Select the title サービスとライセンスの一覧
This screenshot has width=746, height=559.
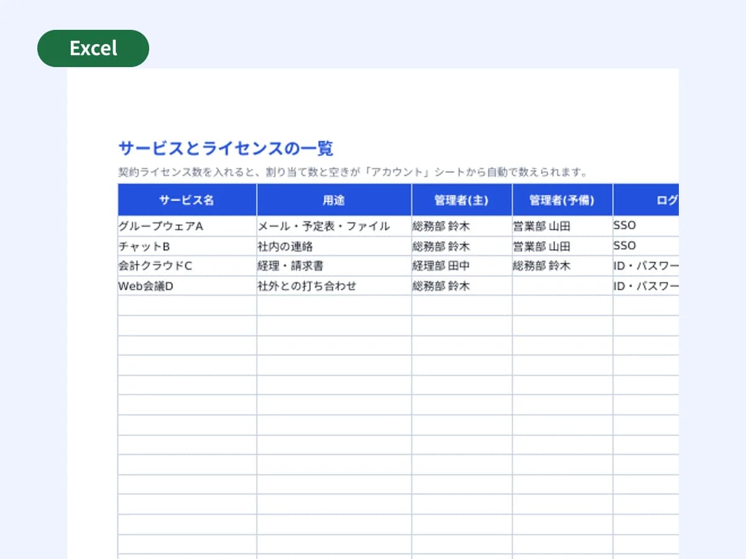pos(226,148)
